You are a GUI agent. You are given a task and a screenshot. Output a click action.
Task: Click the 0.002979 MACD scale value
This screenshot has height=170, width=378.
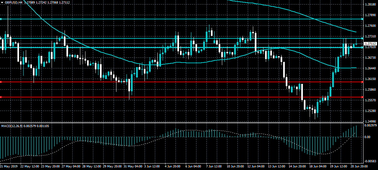point(371,125)
